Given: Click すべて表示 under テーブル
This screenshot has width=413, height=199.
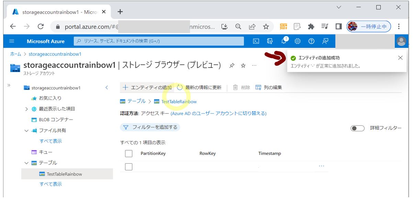Looking at the screenshot, I should pyautogui.click(x=51, y=184).
